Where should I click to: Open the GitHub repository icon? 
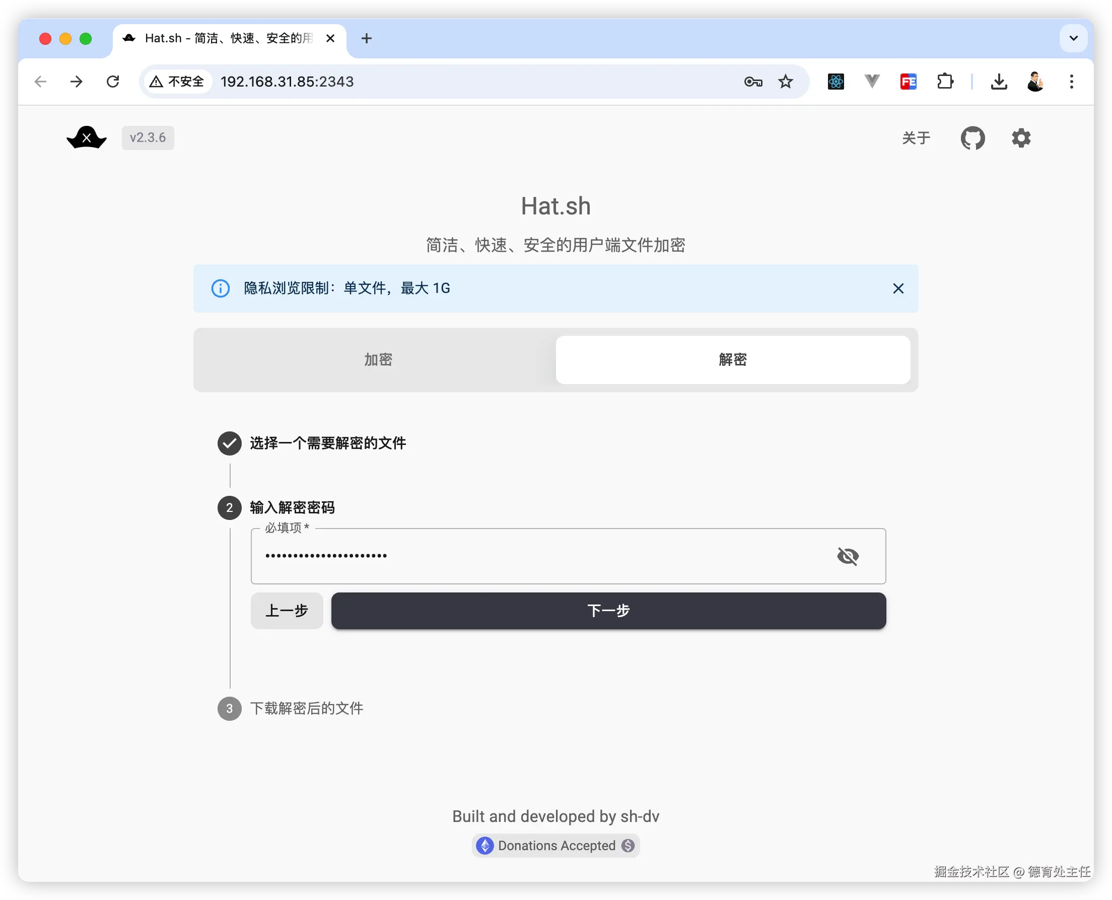972,138
